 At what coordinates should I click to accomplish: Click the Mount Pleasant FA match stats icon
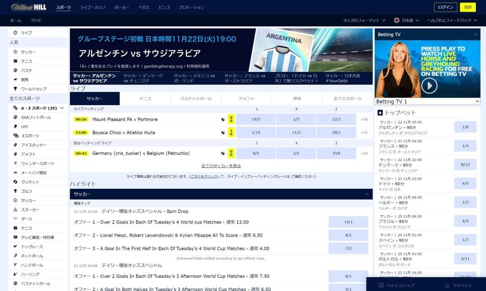coord(223,120)
